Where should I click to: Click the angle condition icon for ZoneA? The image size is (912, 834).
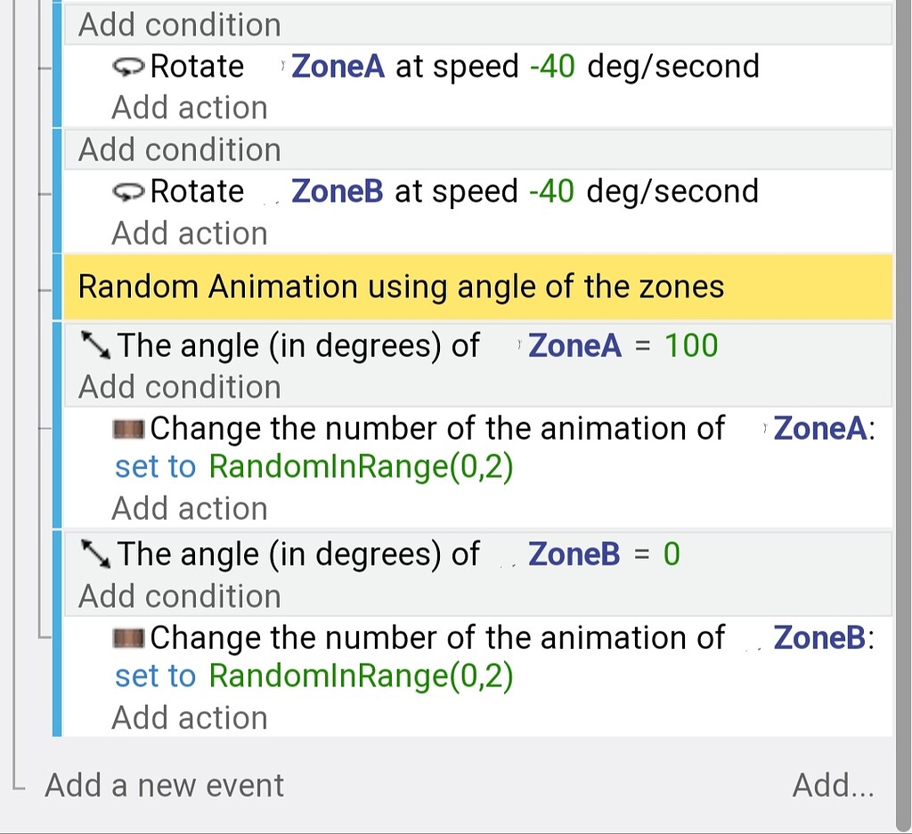coord(94,345)
